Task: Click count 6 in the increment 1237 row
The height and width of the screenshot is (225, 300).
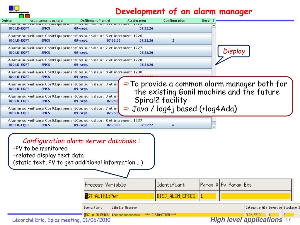Action: click(173, 125)
